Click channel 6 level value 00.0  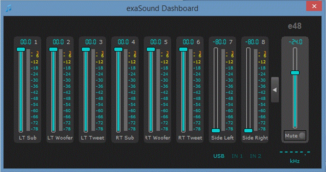coord(188,42)
